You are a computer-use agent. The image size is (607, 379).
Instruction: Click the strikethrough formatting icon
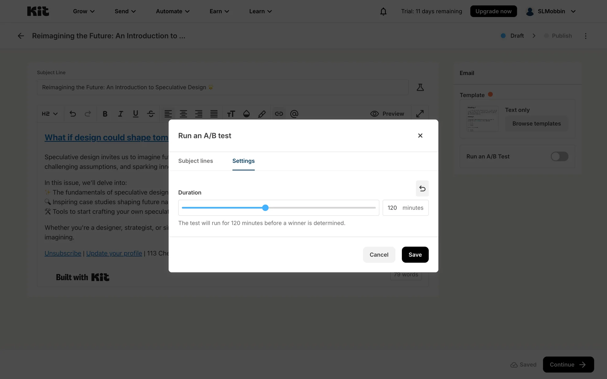(151, 114)
